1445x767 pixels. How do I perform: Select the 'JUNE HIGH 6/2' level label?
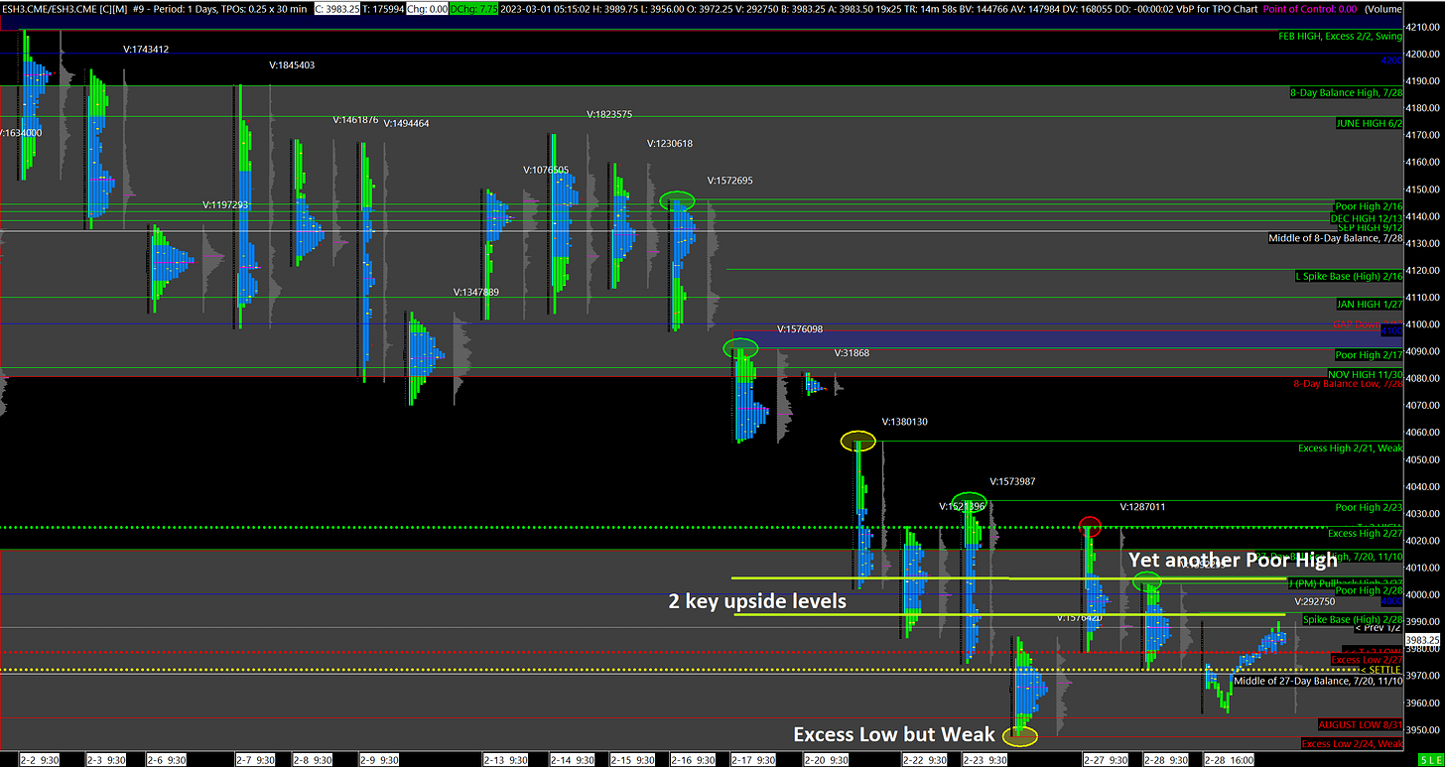tap(1369, 123)
